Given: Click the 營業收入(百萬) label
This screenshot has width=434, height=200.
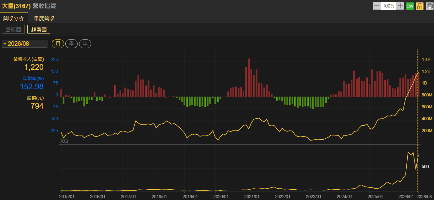Looking at the screenshot, I should [28, 59].
